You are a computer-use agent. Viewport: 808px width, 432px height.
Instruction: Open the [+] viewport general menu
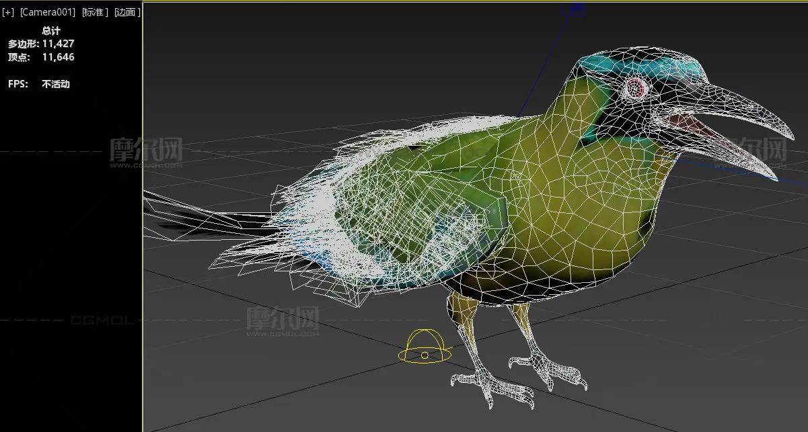tap(8, 13)
